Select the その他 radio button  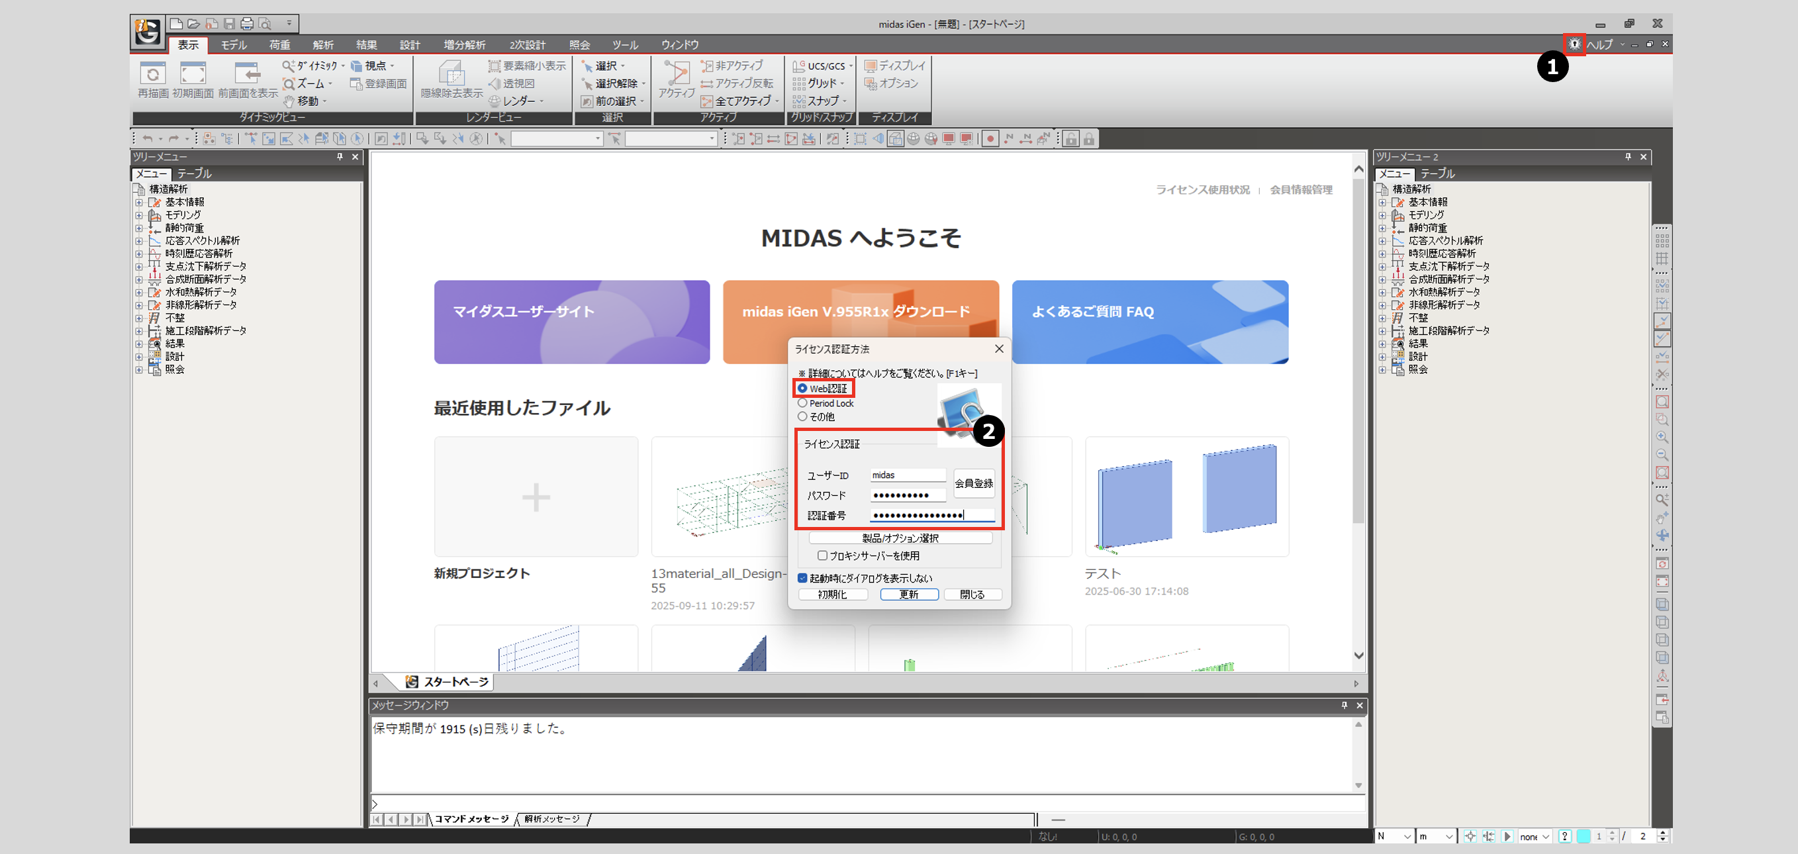(802, 416)
